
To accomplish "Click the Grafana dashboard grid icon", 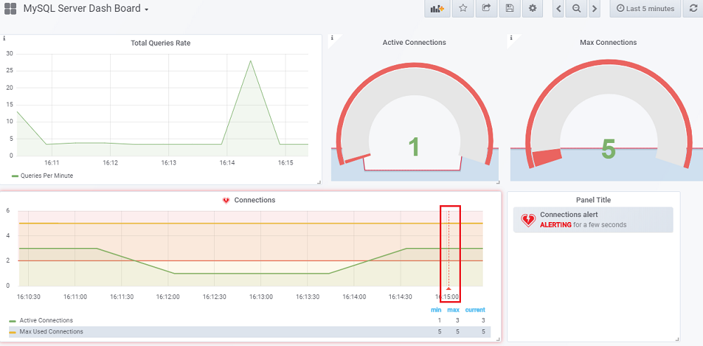I will click(10, 9).
